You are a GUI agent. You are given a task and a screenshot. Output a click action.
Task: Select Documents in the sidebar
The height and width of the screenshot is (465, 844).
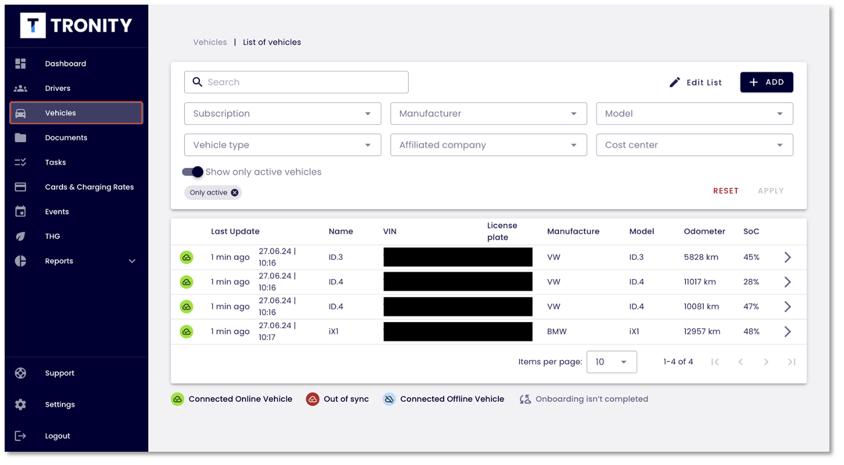pyautogui.click(x=76, y=138)
